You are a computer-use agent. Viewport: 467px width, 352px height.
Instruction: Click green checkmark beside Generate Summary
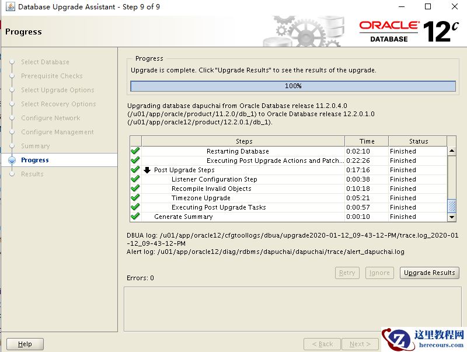(x=135, y=216)
